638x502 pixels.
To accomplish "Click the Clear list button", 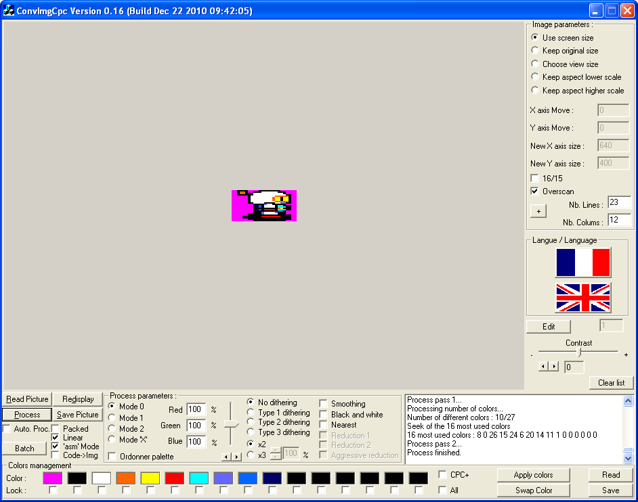I will coord(611,383).
